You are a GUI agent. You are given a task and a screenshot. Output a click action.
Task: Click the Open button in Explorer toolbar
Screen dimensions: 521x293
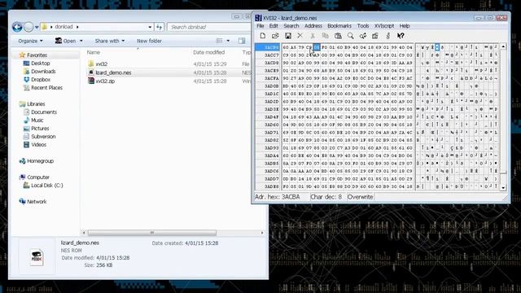tap(66, 41)
